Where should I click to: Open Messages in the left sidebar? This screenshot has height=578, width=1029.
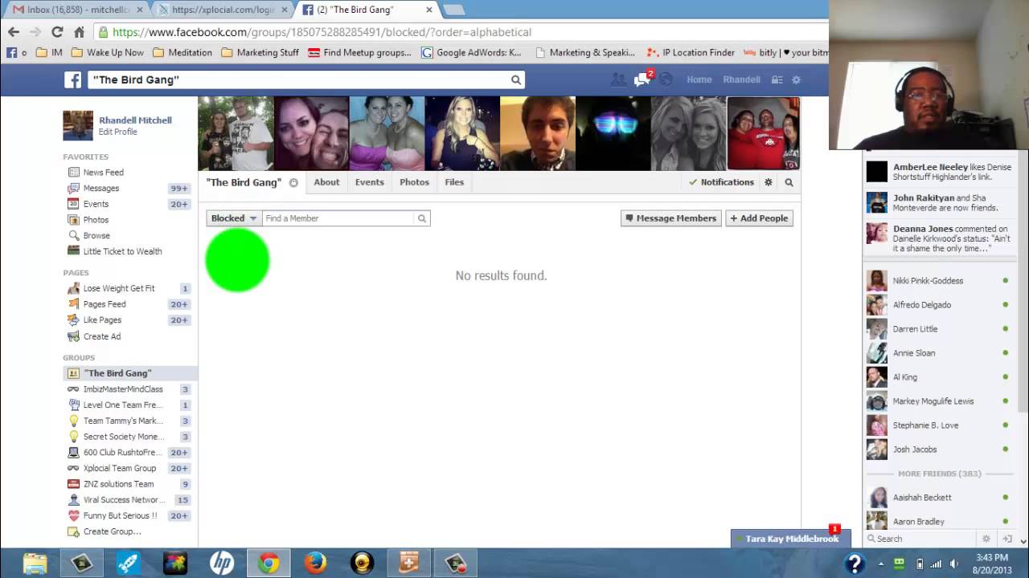pos(101,188)
